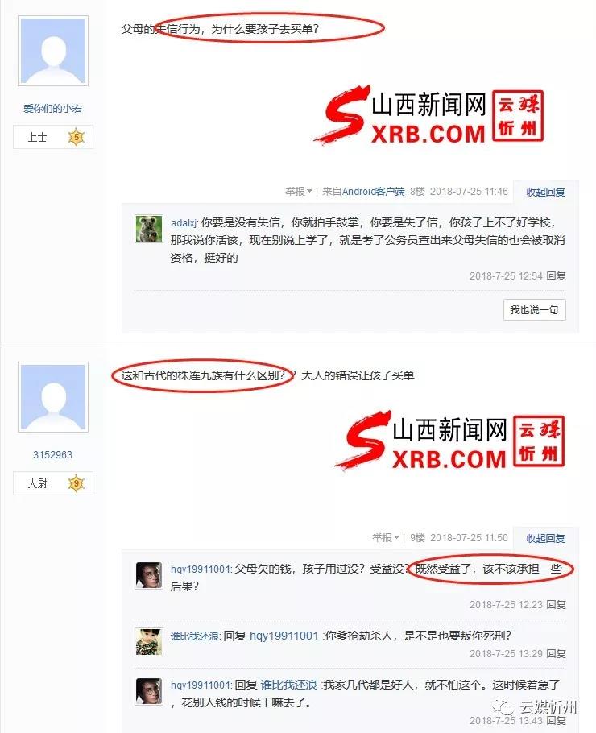Viewport: 596px width, 733px height.
Task: Click the 我也说一句 button
Action: pyautogui.click(x=534, y=309)
